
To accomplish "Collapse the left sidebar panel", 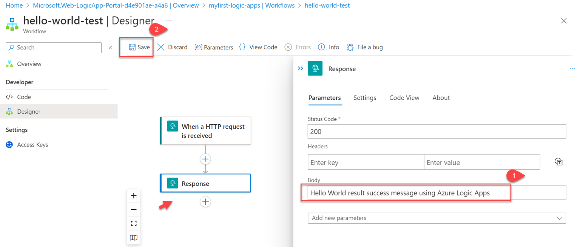I will coord(110,47).
